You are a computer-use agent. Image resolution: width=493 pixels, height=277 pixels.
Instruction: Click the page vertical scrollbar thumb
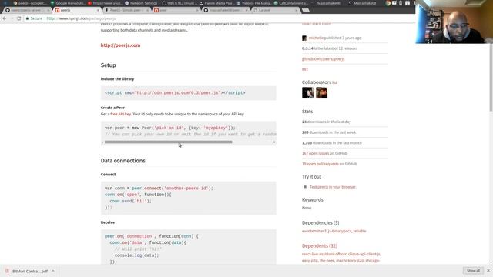491,77
